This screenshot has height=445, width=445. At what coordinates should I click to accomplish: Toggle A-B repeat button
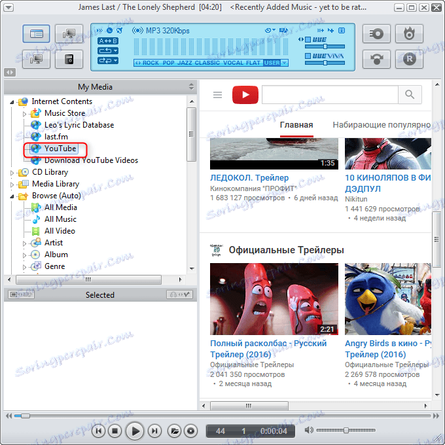pos(108,41)
